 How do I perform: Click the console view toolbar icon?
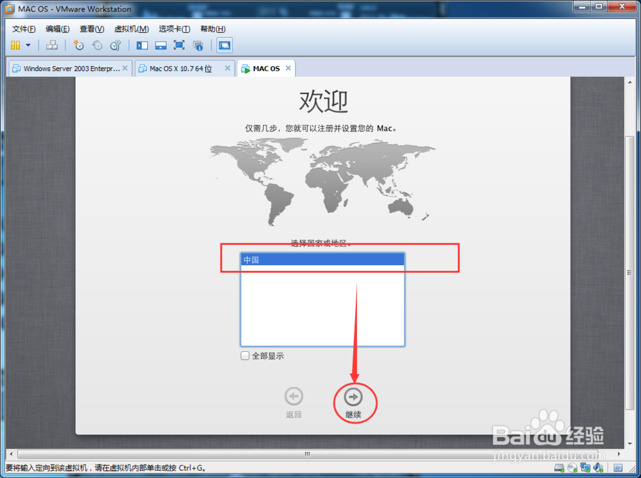pos(224,45)
